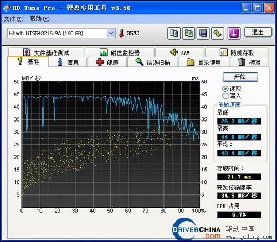Click the thermometer temperature icon
This screenshot has width=277, height=242.
coord(121,33)
